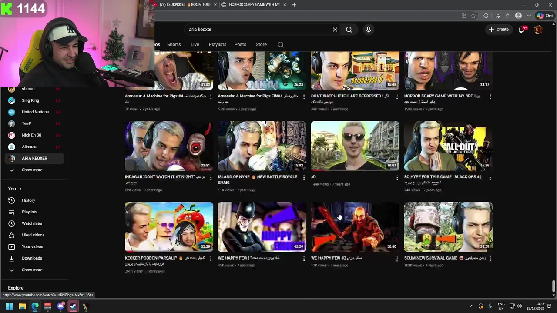
Task: Open the Edge split screen icon
Action: 464,16
